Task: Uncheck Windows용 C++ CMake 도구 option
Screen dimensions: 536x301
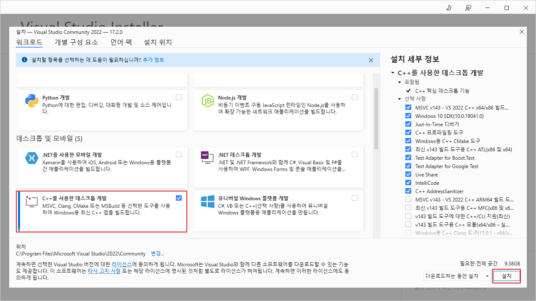Action: pos(408,141)
